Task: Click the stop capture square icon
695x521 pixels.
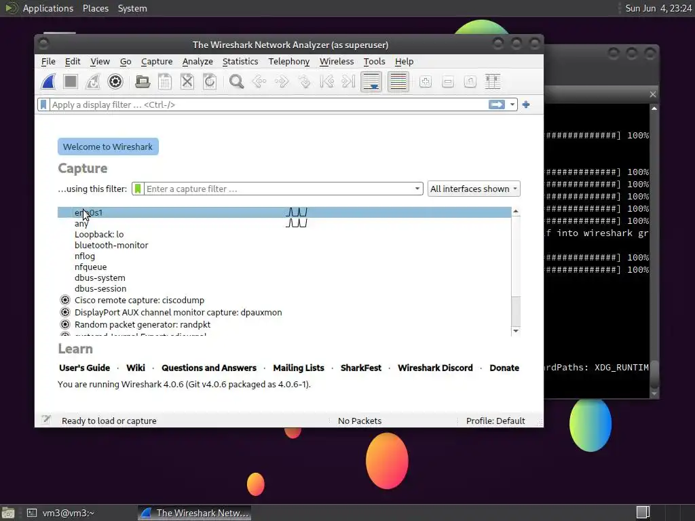Action: (71, 81)
